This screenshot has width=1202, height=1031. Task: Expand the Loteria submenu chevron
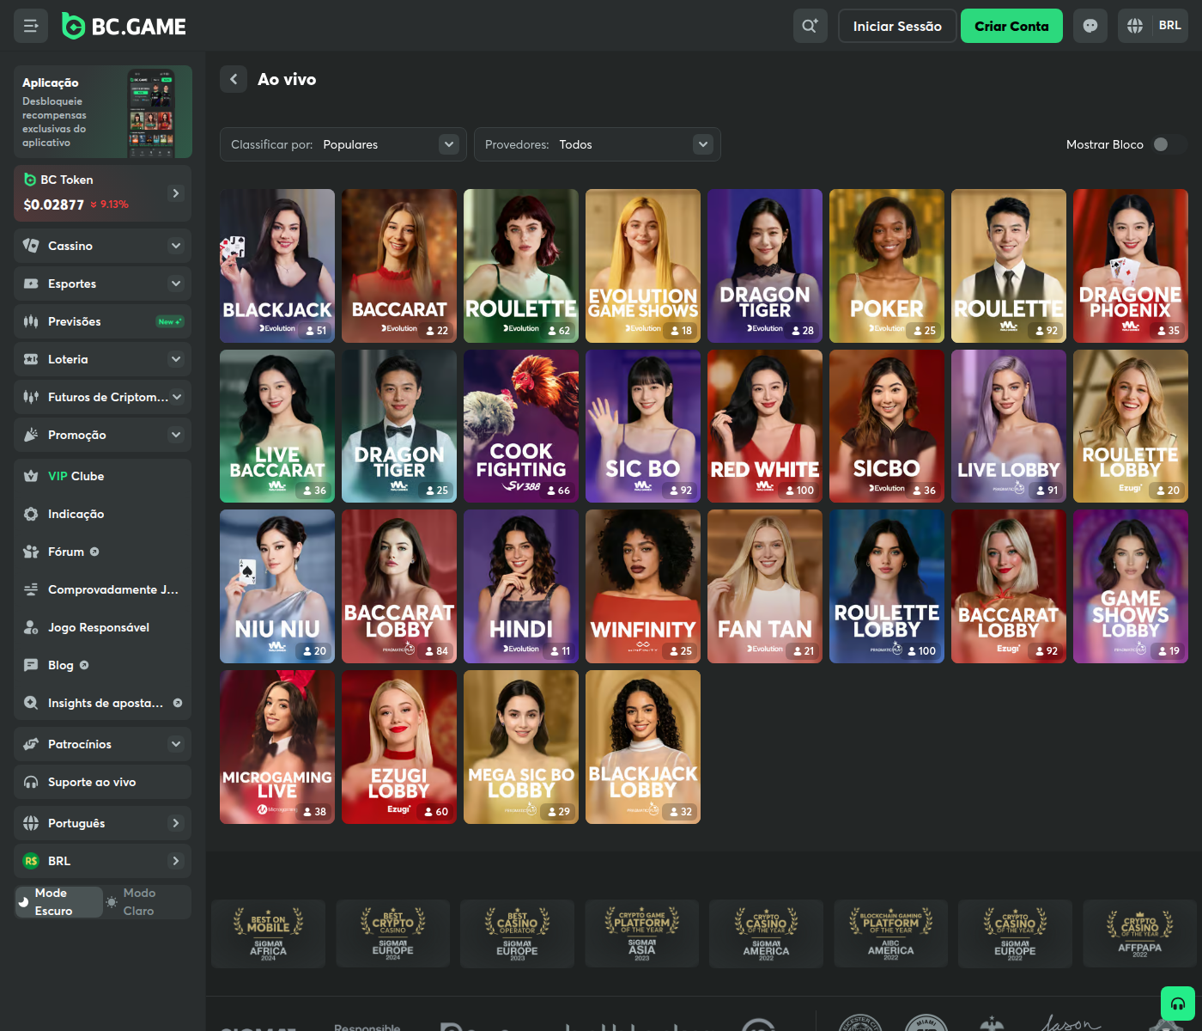point(176,359)
